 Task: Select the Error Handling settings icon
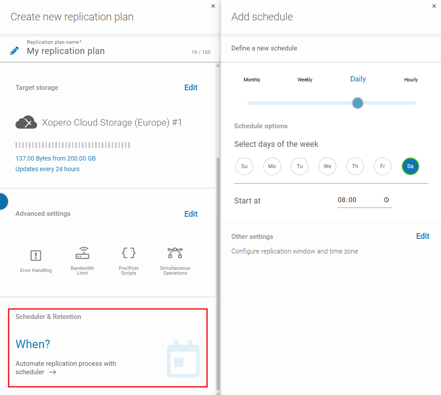[36, 258]
